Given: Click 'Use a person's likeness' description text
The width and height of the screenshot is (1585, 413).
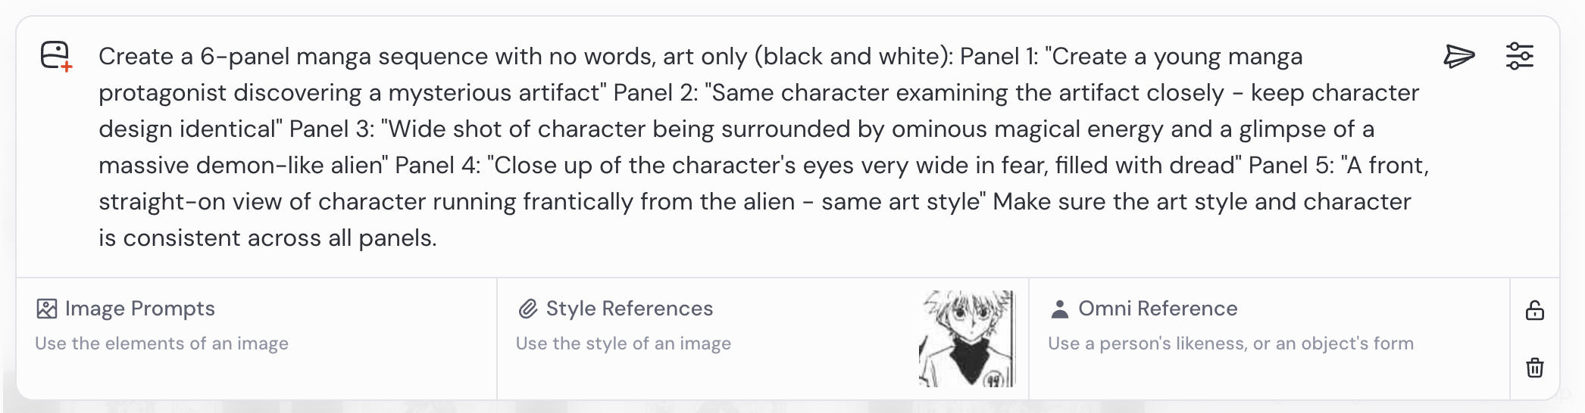Looking at the screenshot, I should (1230, 343).
